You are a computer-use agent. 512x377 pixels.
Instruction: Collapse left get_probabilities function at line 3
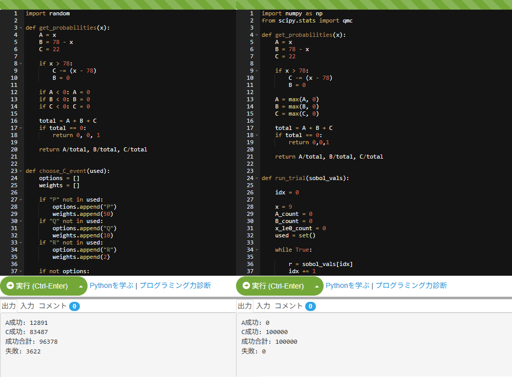click(x=21, y=28)
